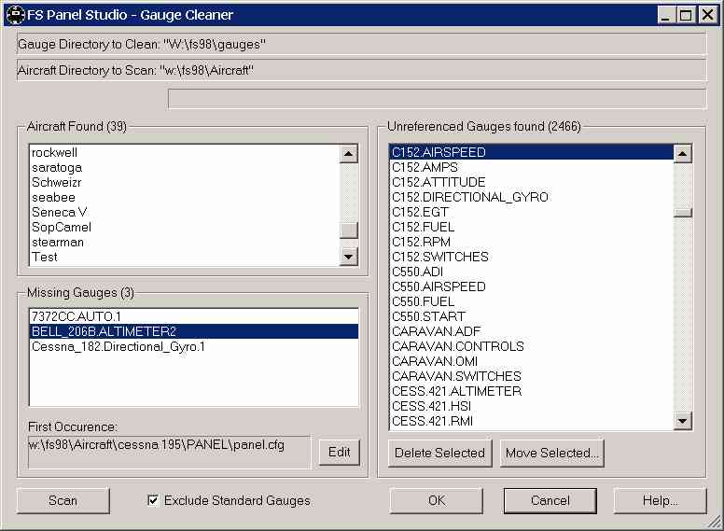Click Delete Selected button
This screenshot has height=531, width=724.
tap(440, 453)
